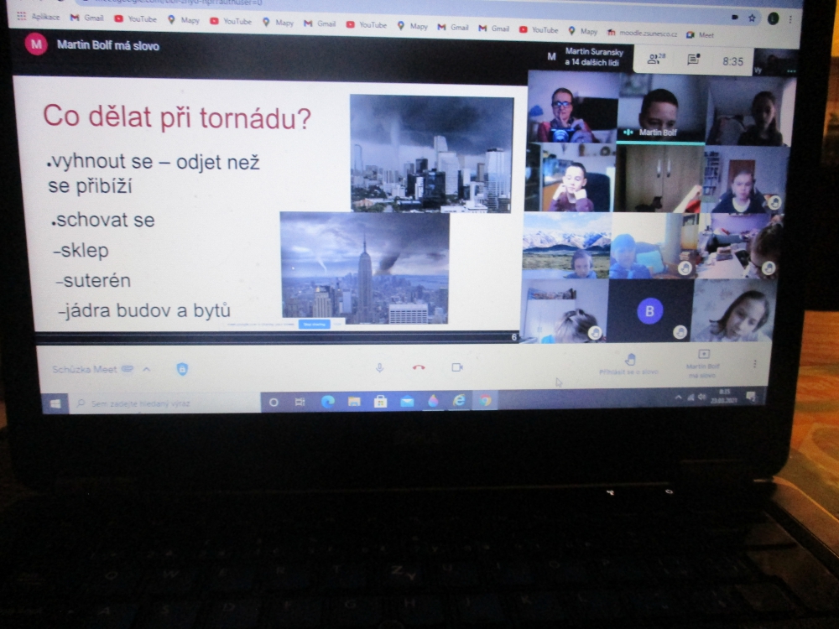Open the Windows Start menu
The height and width of the screenshot is (629, 839).
[x=55, y=403]
